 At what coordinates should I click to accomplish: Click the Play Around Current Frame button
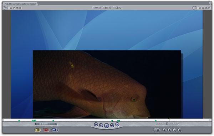[x=112, y=125]
